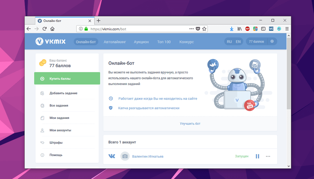Switch language to EN

click(238, 42)
